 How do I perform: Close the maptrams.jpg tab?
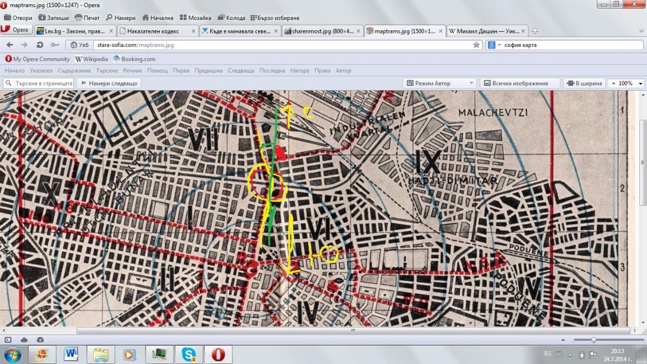440,31
